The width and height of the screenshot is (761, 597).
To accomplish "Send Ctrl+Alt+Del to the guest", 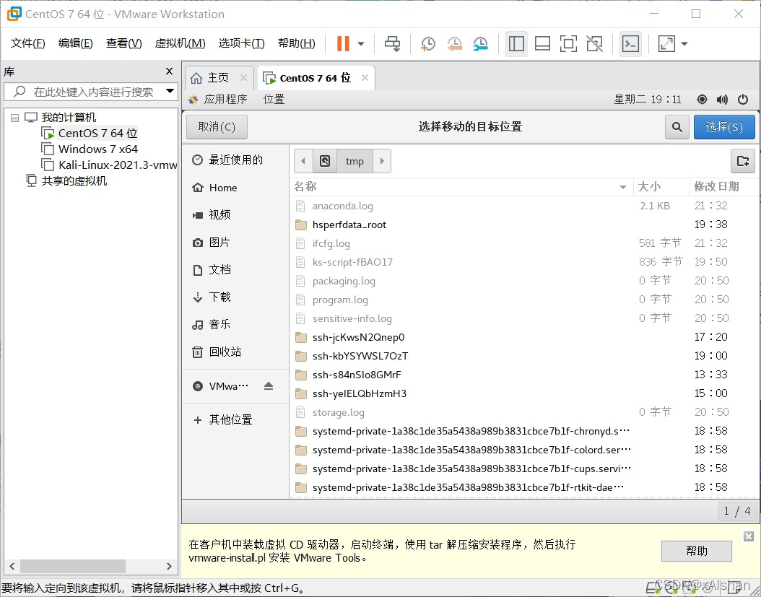I will [392, 43].
